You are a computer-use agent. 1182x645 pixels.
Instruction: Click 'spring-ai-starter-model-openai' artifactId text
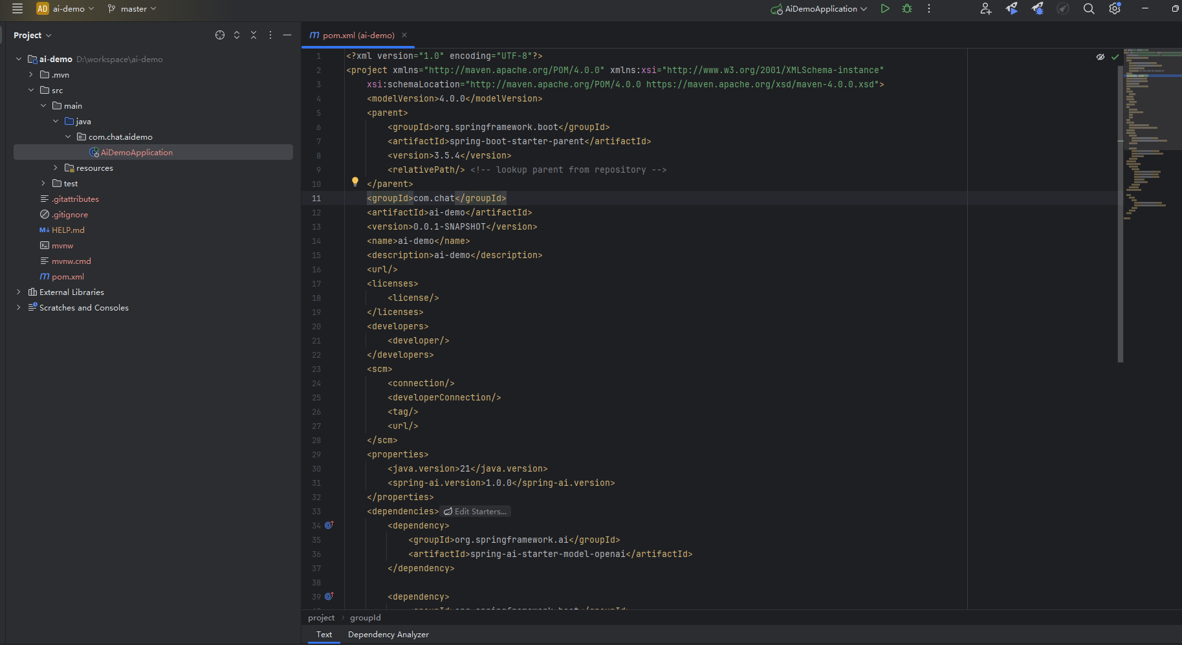[548, 554]
